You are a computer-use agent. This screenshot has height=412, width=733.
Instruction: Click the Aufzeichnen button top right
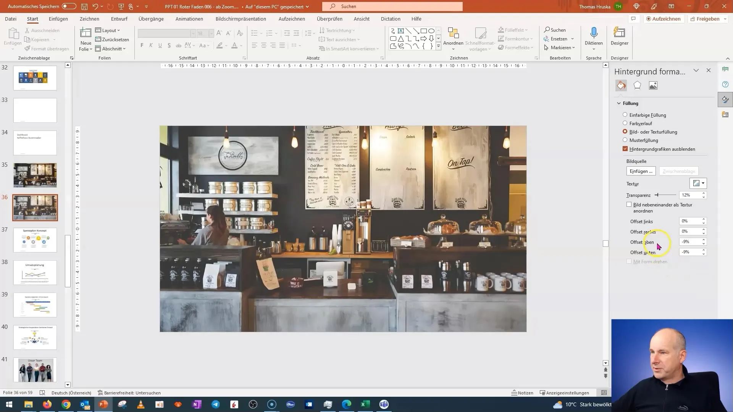(663, 19)
